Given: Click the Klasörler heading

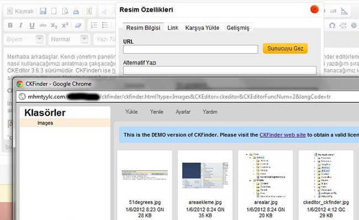Looking at the screenshot, I should coord(45,113).
